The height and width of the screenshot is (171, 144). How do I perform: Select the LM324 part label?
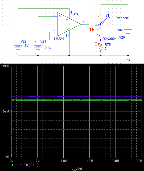(59, 39)
